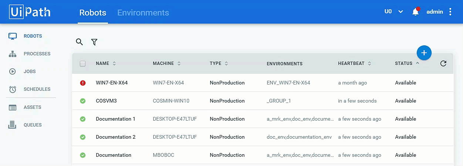Click the Schedules alarm clock icon
Viewport: 463px width, 166px height.
tap(13, 89)
